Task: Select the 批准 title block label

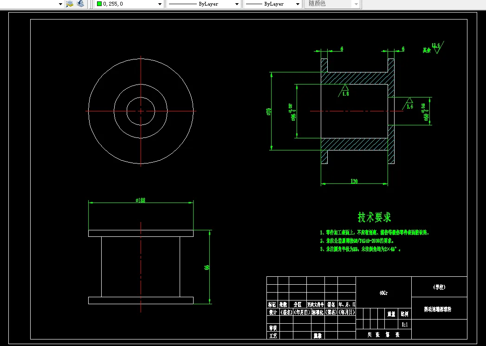Action: tap(318, 335)
